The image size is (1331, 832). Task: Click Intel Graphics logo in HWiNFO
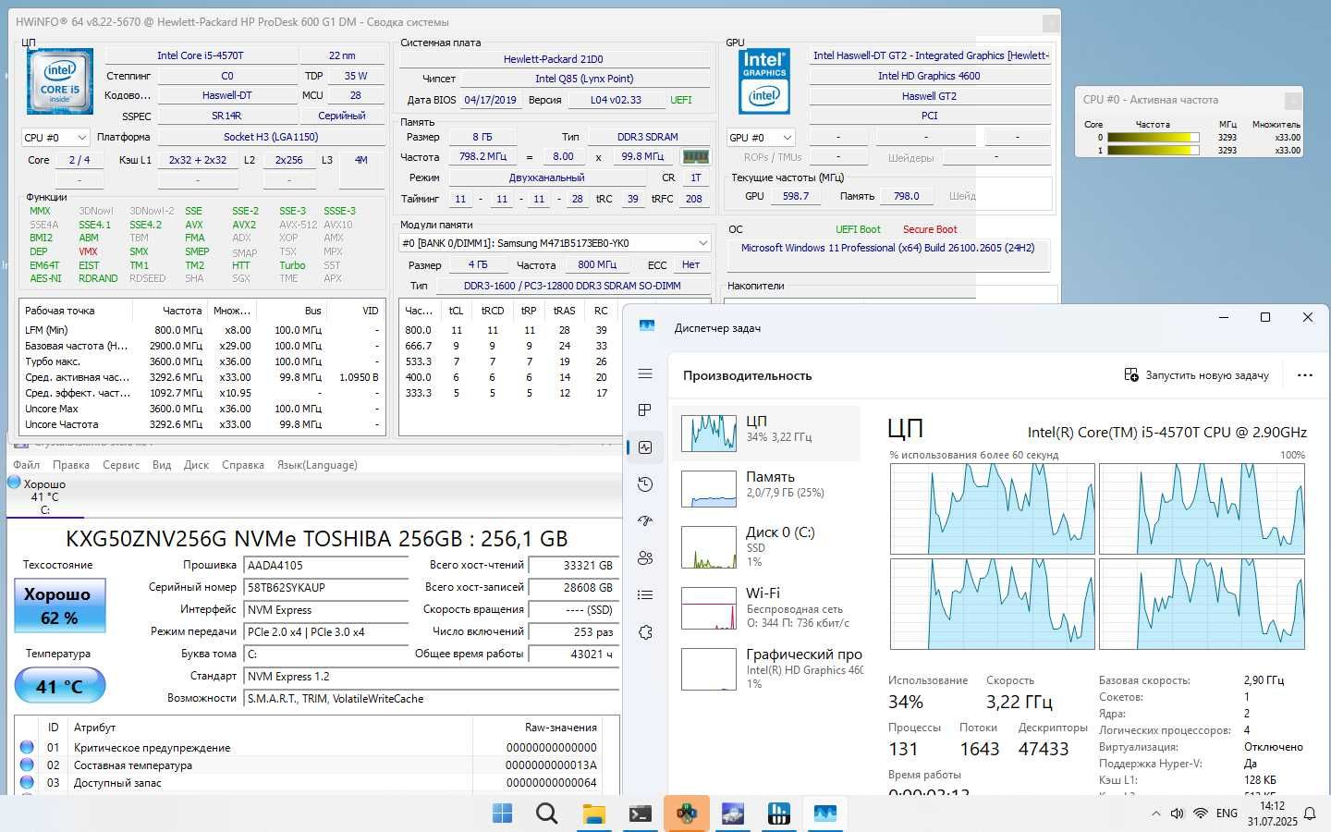764,81
